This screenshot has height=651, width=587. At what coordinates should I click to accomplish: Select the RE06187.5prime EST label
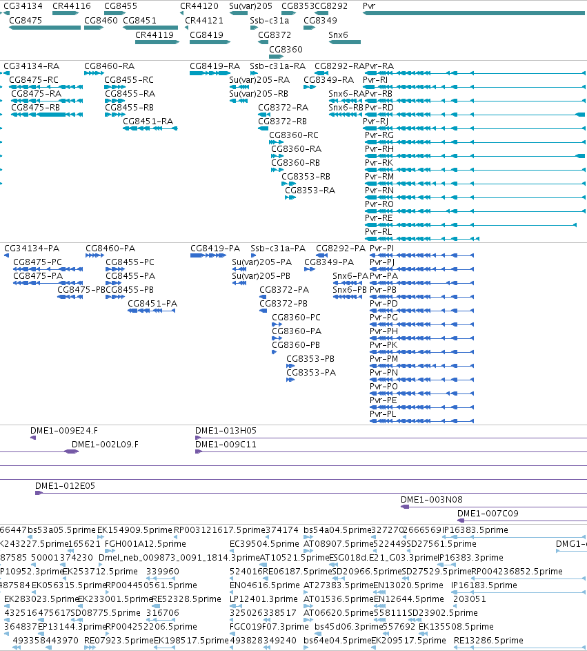(297, 572)
